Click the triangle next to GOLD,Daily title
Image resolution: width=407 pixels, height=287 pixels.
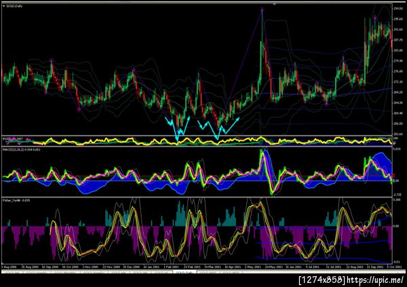(x=4, y=5)
